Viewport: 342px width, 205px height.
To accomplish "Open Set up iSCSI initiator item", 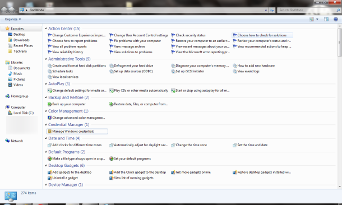I will (188, 71).
